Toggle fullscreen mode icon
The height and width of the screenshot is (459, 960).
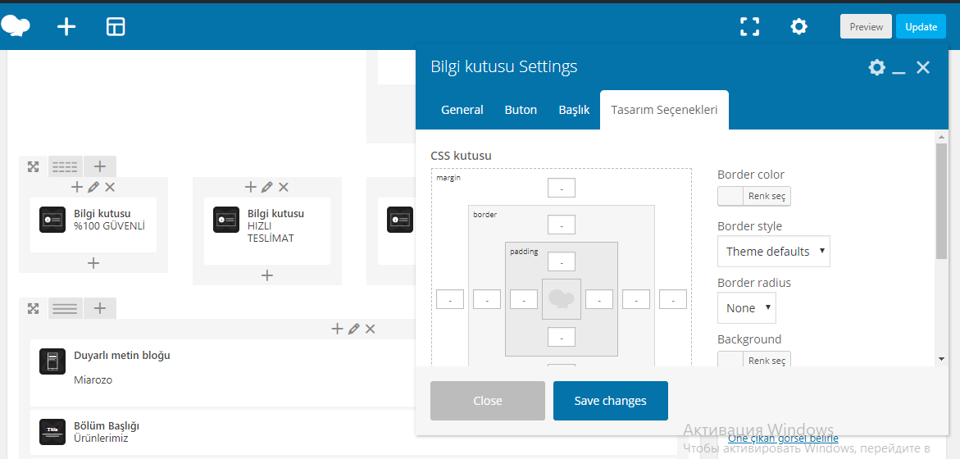coord(749,27)
